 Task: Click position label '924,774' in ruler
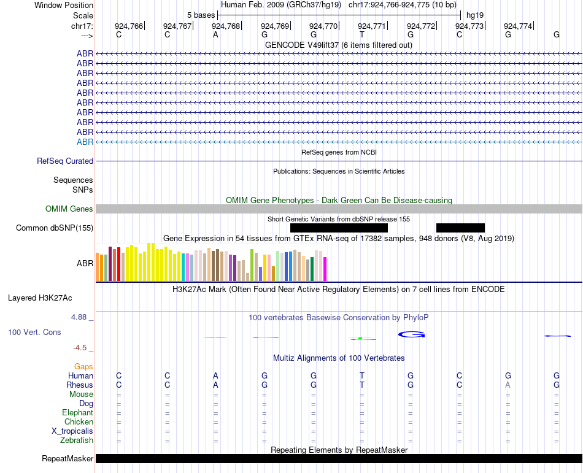tap(518, 26)
